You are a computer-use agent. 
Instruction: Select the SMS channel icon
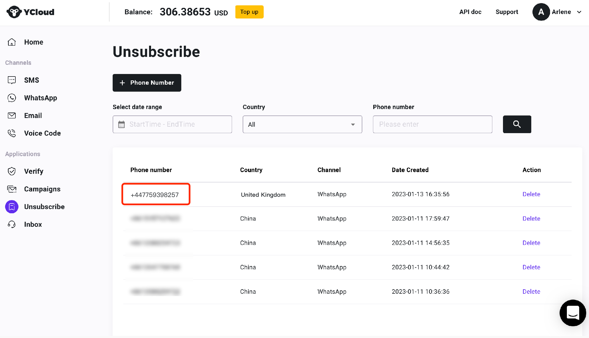[x=12, y=80]
